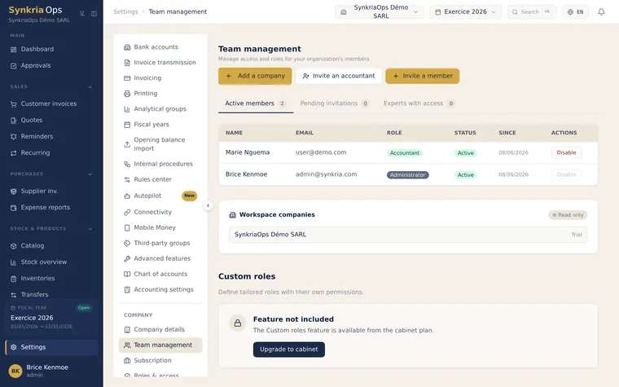Screen dimensions: 619x387
Task: Open Company details settings page
Action: pos(160,329)
